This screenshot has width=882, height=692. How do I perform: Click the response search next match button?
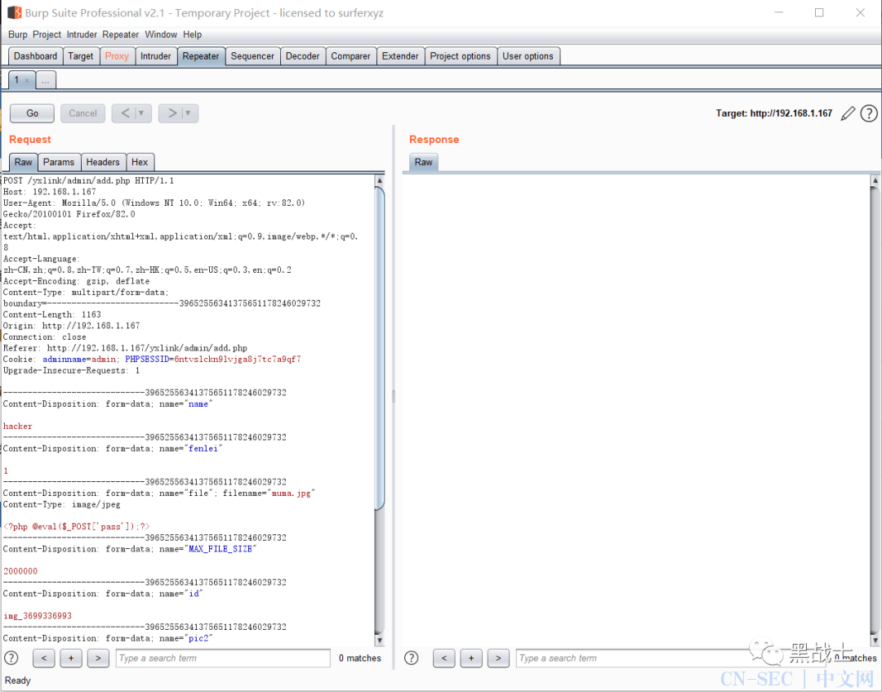click(x=498, y=658)
